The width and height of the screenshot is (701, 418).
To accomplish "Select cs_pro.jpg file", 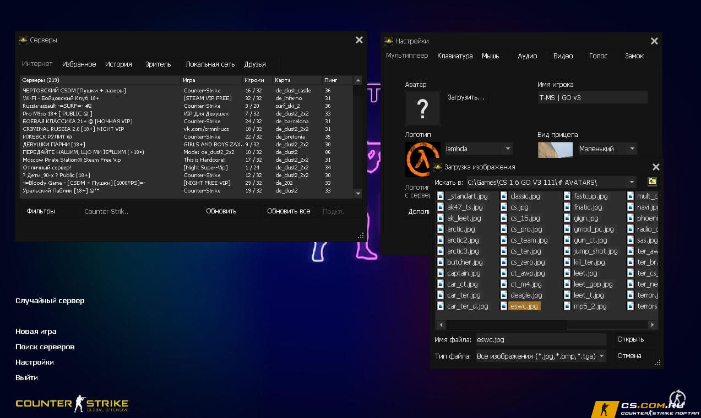I will [526, 229].
